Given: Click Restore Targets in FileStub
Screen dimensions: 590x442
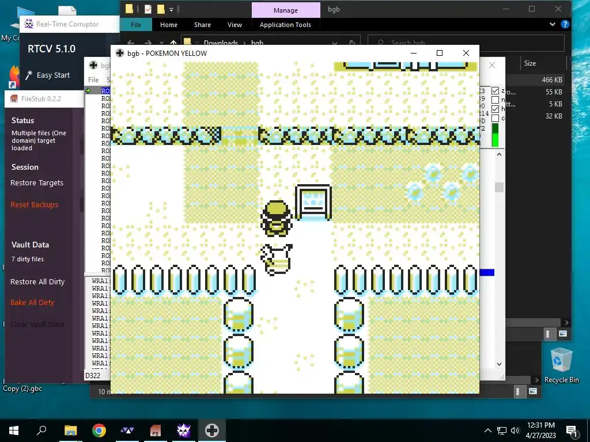Looking at the screenshot, I should click(x=37, y=183).
